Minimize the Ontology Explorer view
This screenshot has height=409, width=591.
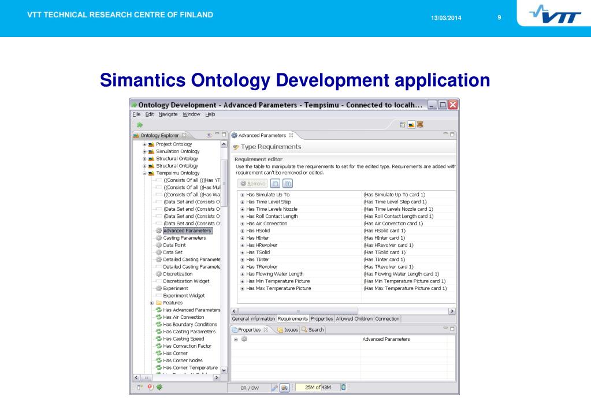pyautogui.click(x=217, y=134)
